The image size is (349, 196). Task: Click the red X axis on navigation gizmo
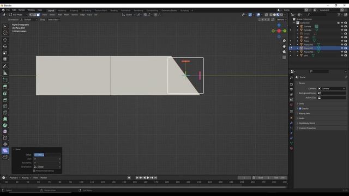click(279, 31)
